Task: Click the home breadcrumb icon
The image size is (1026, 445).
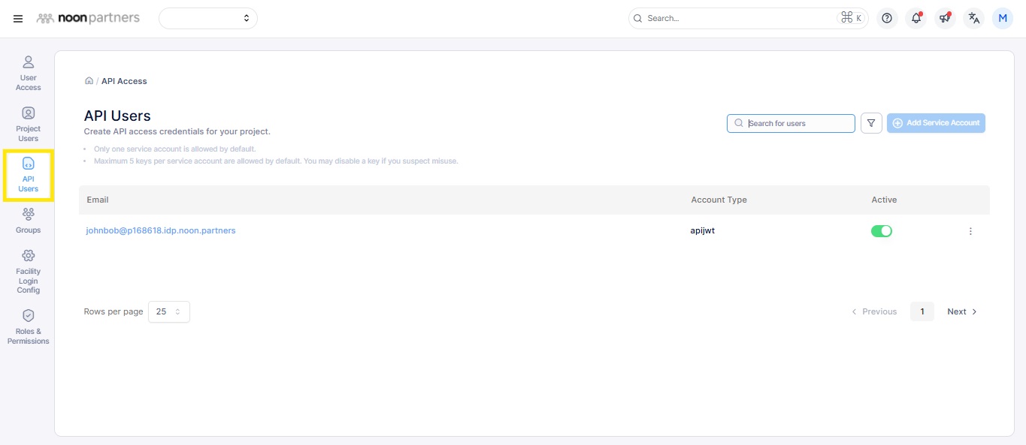Action: coord(89,81)
